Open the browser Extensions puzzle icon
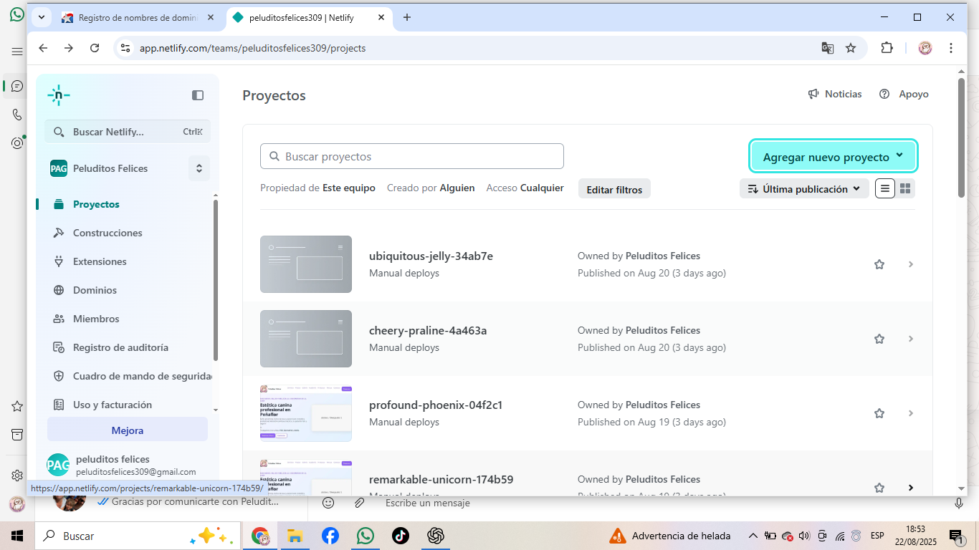The height and width of the screenshot is (550, 979). point(887,48)
